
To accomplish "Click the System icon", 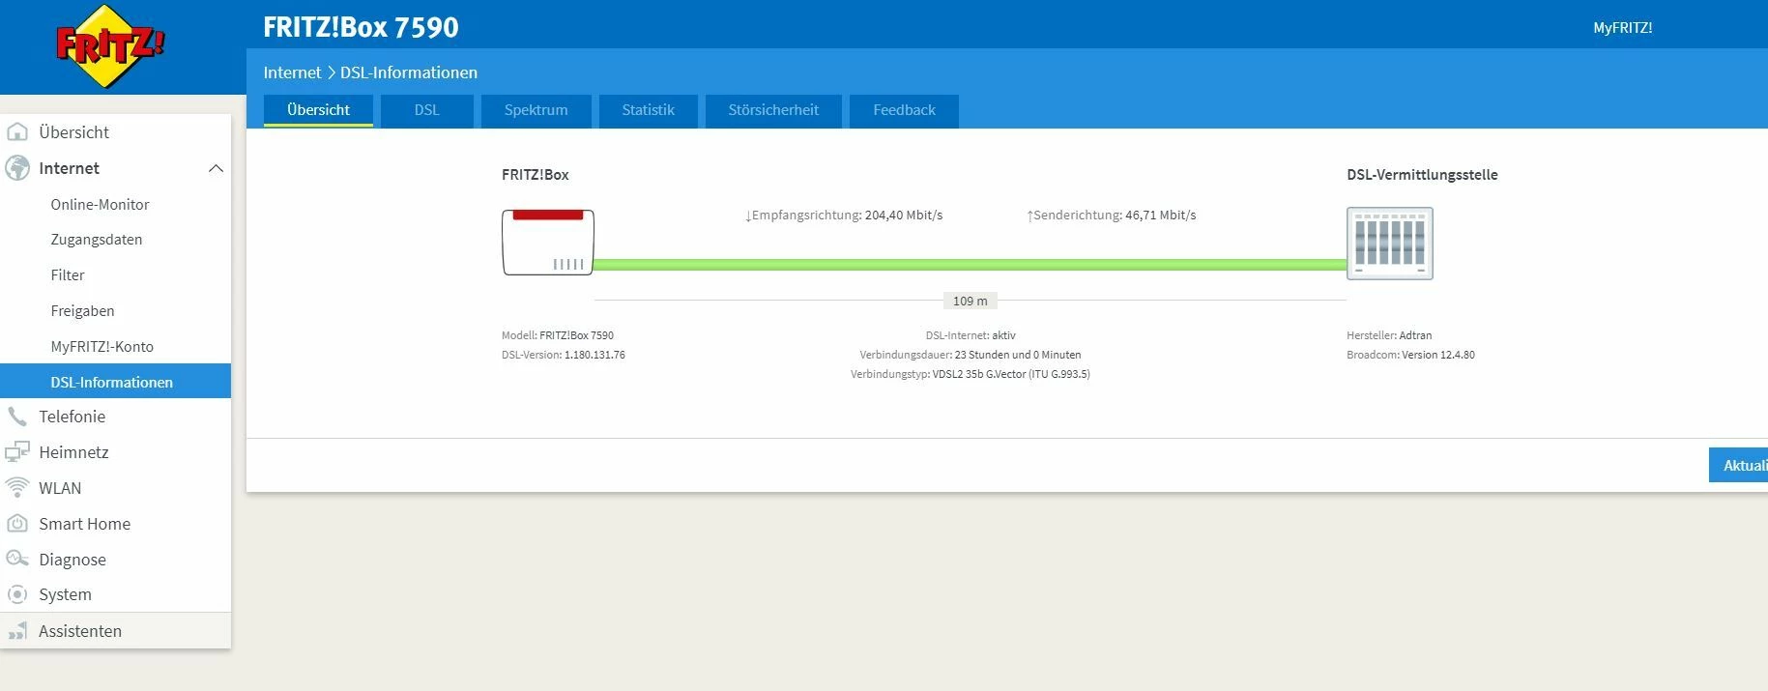I will [17, 594].
